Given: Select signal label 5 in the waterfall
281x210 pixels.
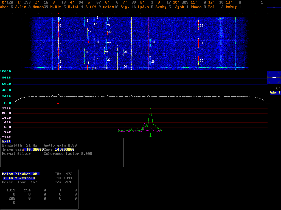Looking at the screenshot, I should point(61,34).
